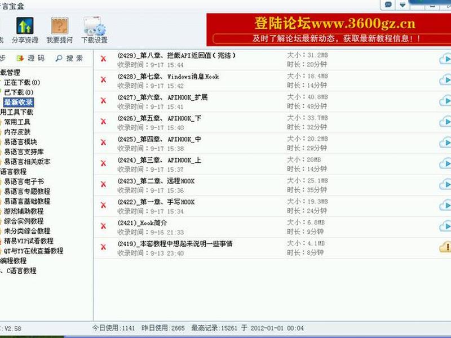Switch to the 源码 source code tab

tap(31, 59)
